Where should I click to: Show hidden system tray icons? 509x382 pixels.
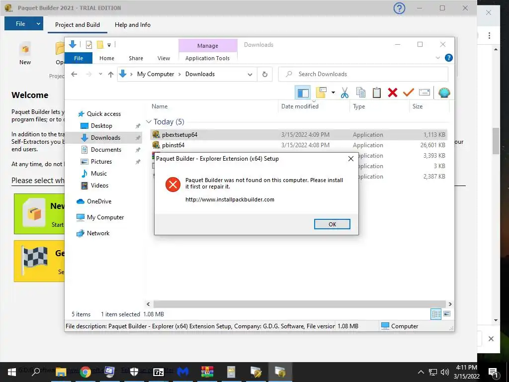point(421,372)
